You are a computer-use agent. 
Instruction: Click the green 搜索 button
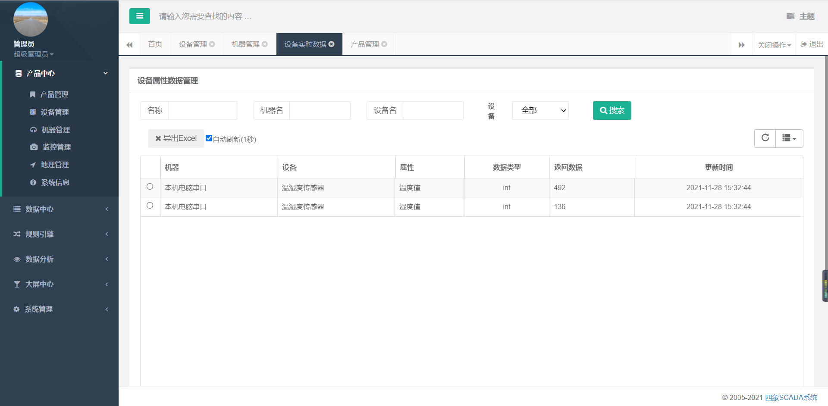point(612,111)
